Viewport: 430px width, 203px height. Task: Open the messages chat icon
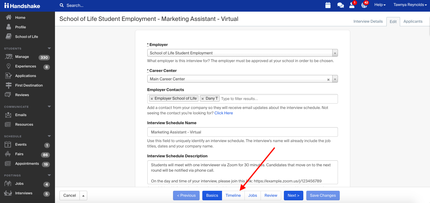(340, 5)
